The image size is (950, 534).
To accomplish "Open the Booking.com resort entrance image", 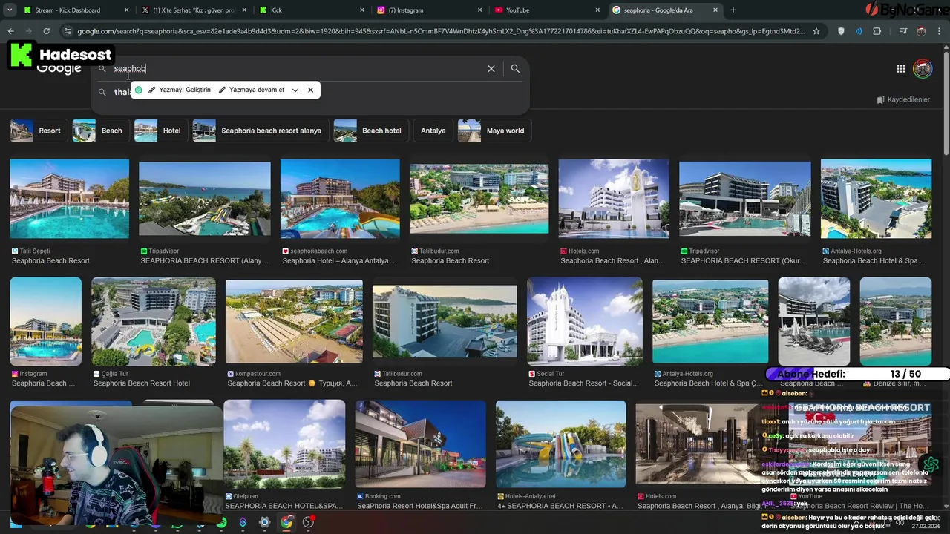I will [420, 444].
